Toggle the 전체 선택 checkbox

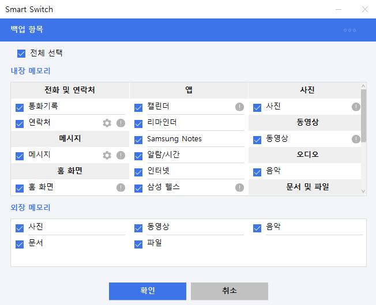[21, 54]
